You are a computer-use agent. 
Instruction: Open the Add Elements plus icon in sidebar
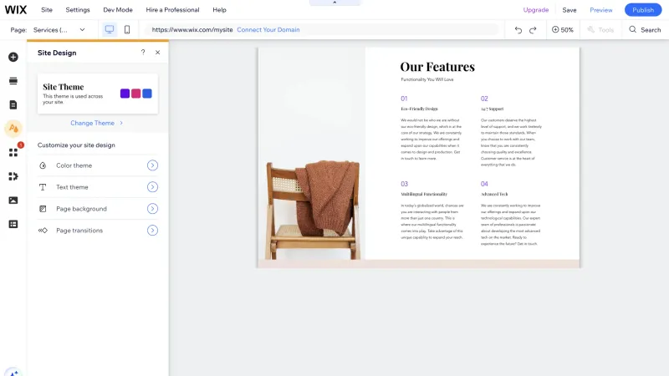point(13,57)
